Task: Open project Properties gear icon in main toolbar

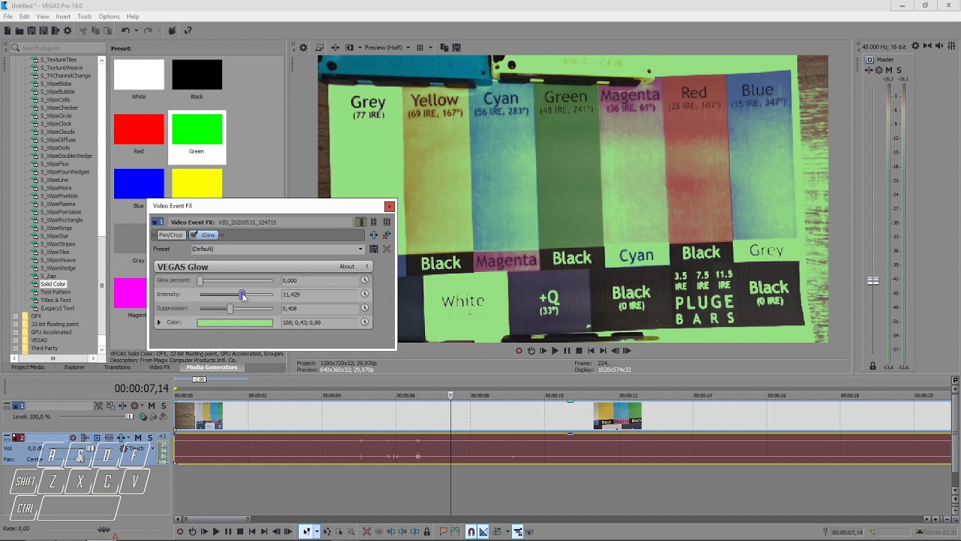Action: tap(68, 31)
